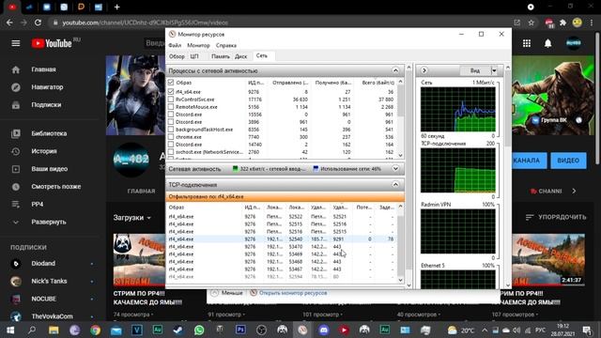Expand Сетевая активность section

[x=395, y=169]
